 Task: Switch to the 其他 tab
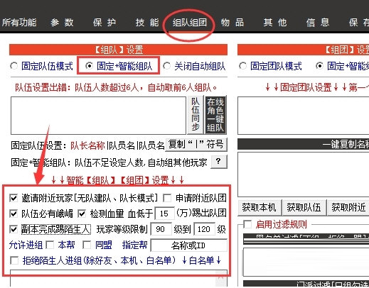275,23
